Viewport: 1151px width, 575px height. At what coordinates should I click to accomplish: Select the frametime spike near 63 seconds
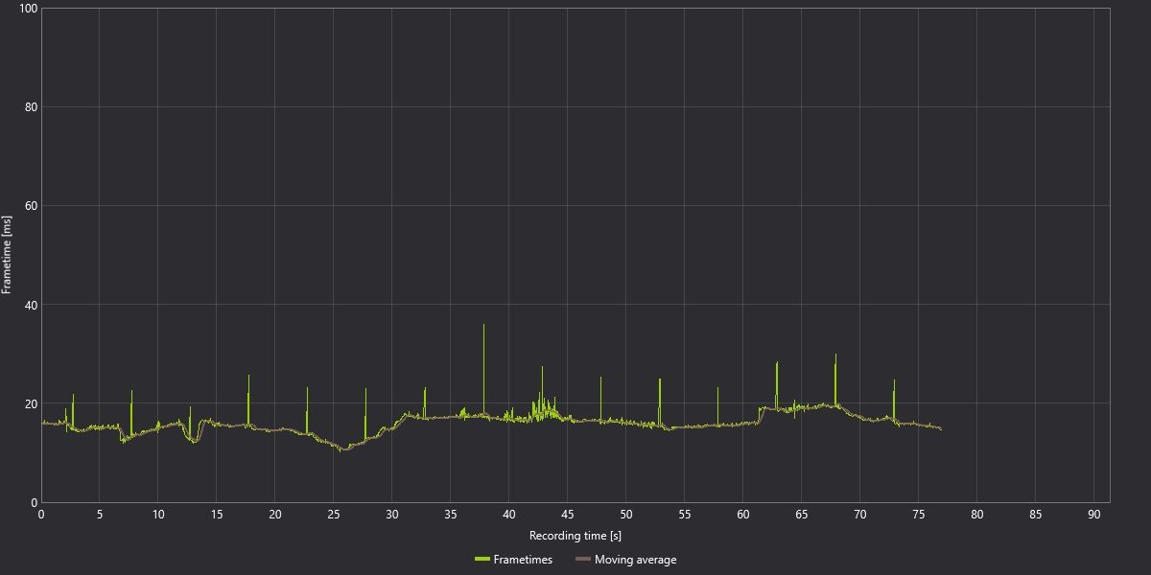777,385
